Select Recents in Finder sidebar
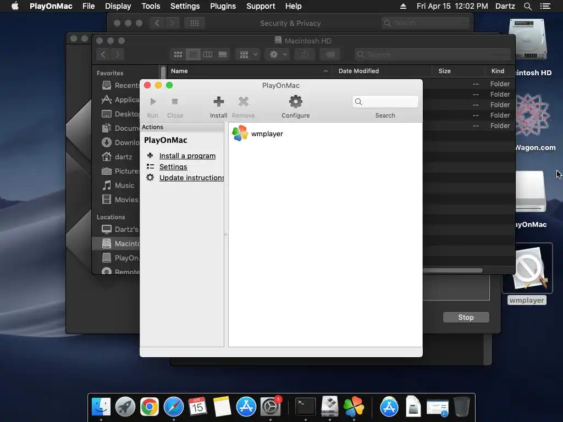This screenshot has height=422, width=563. pyautogui.click(x=120, y=85)
